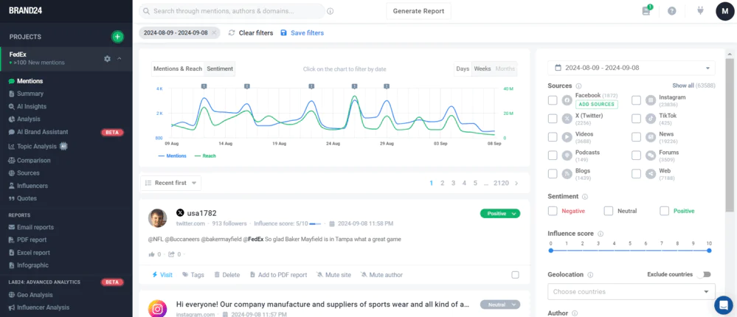The width and height of the screenshot is (737, 317).
Task: Enable the Negative sentiment checkbox
Action: tap(553, 211)
